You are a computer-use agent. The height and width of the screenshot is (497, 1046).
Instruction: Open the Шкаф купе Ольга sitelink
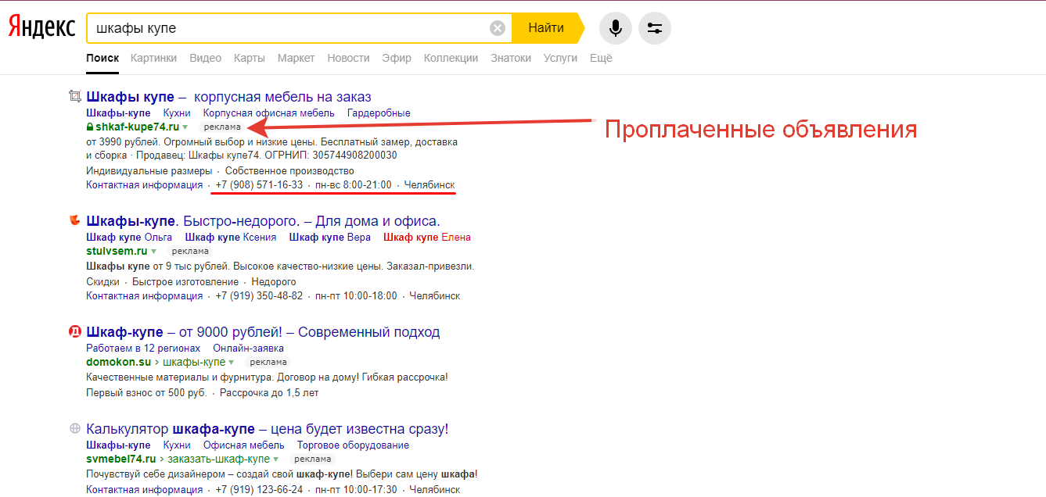pos(129,238)
